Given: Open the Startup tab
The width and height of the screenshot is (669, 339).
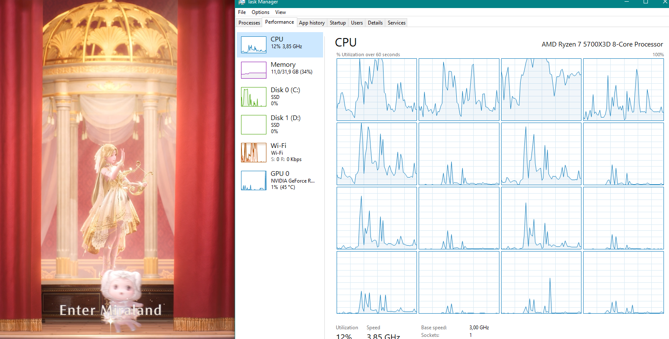Looking at the screenshot, I should pos(338,23).
